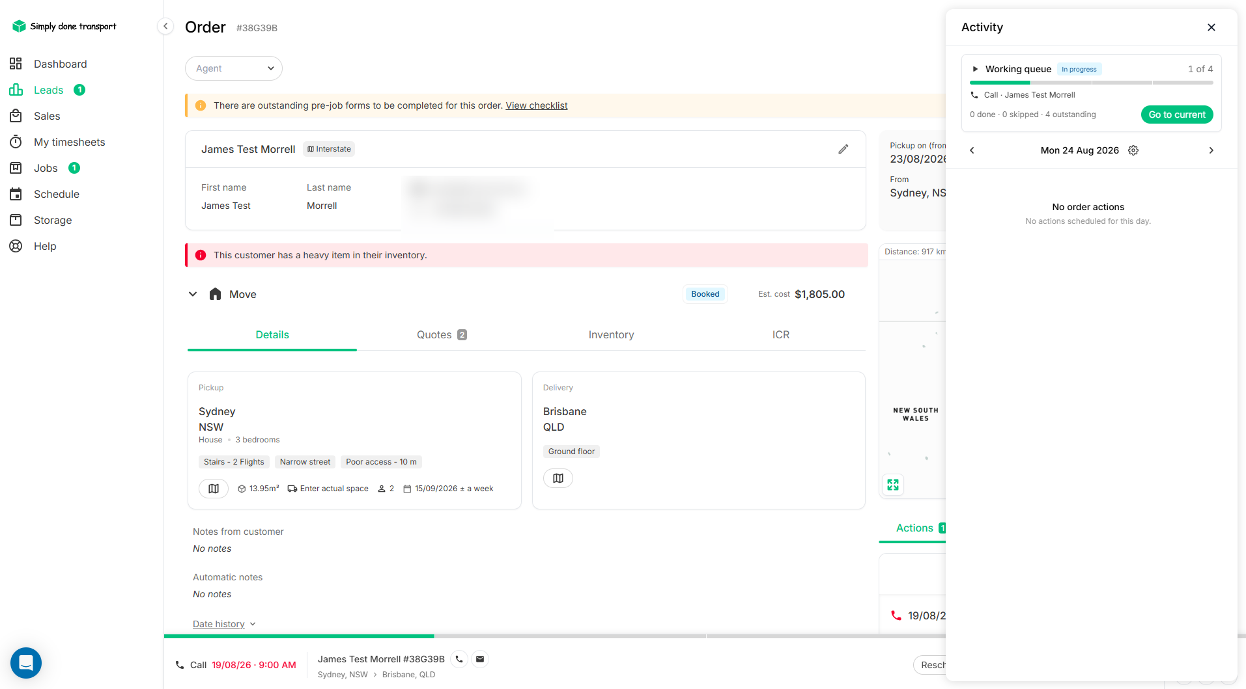Open Leads in the sidebar
Viewport: 1246px width, 689px height.
(48, 90)
